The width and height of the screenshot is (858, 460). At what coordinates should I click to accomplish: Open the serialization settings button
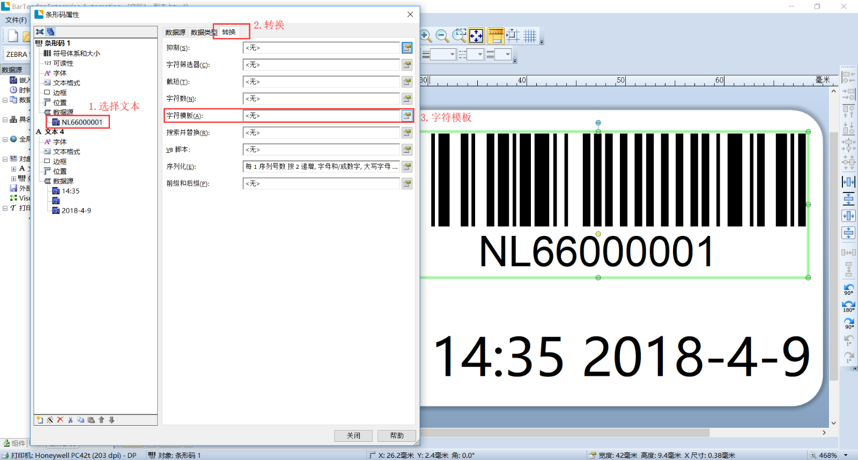point(407,167)
